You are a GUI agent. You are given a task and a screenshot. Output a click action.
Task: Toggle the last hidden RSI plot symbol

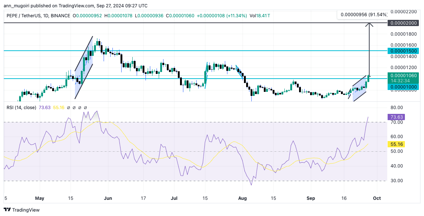coord(85,108)
